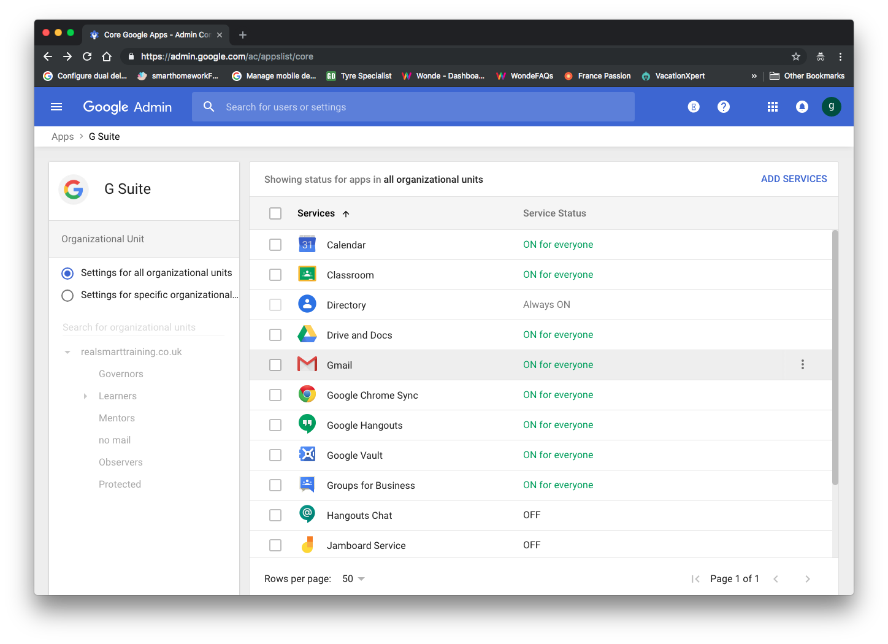Click the Classroom app icon
888x644 pixels.
tap(307, 274)
